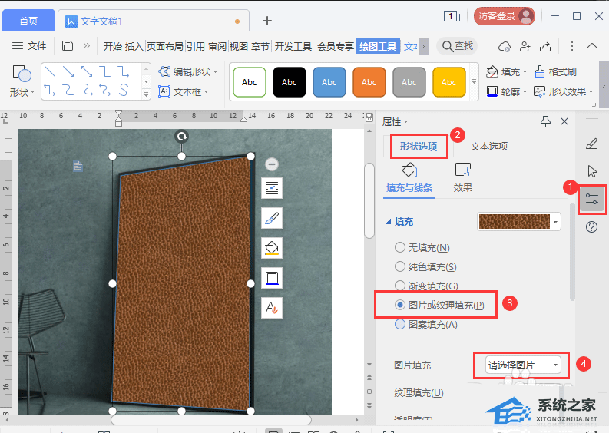The image size is (609, 433).
Task: Click the help question mark icon
Action: [591, 226]
